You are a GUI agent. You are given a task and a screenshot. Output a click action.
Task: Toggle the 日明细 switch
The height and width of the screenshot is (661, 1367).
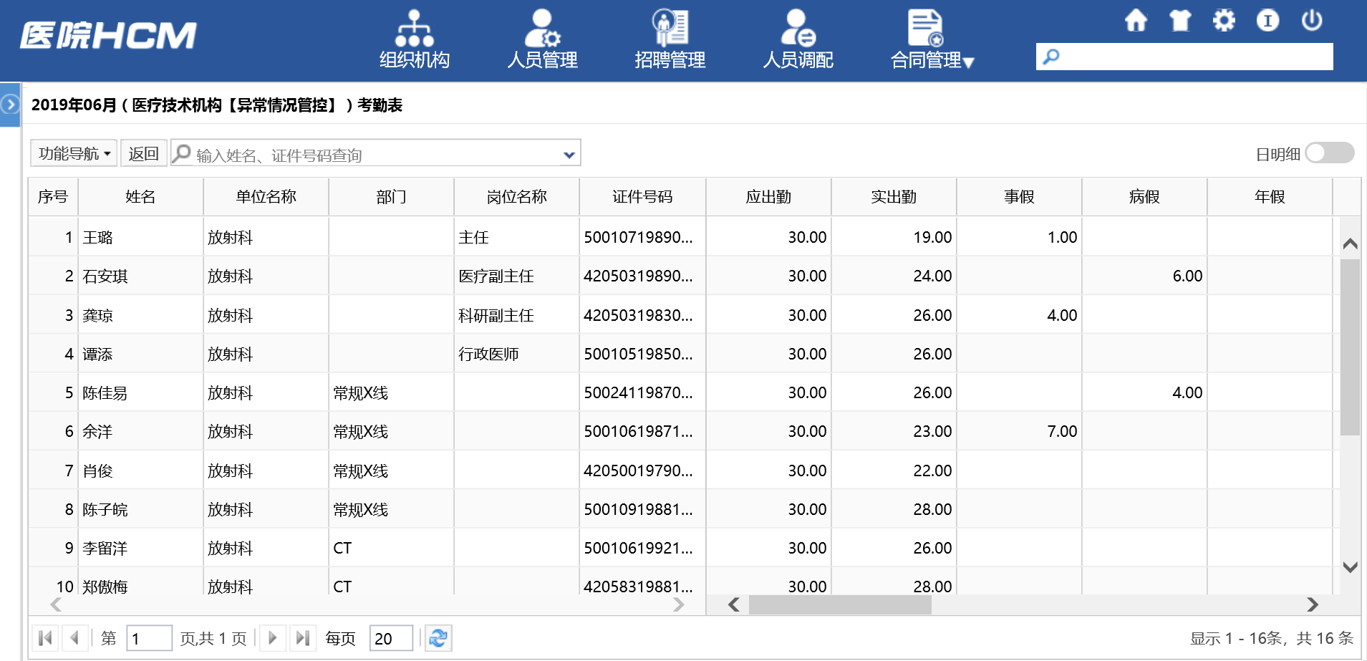point(1329,153)
